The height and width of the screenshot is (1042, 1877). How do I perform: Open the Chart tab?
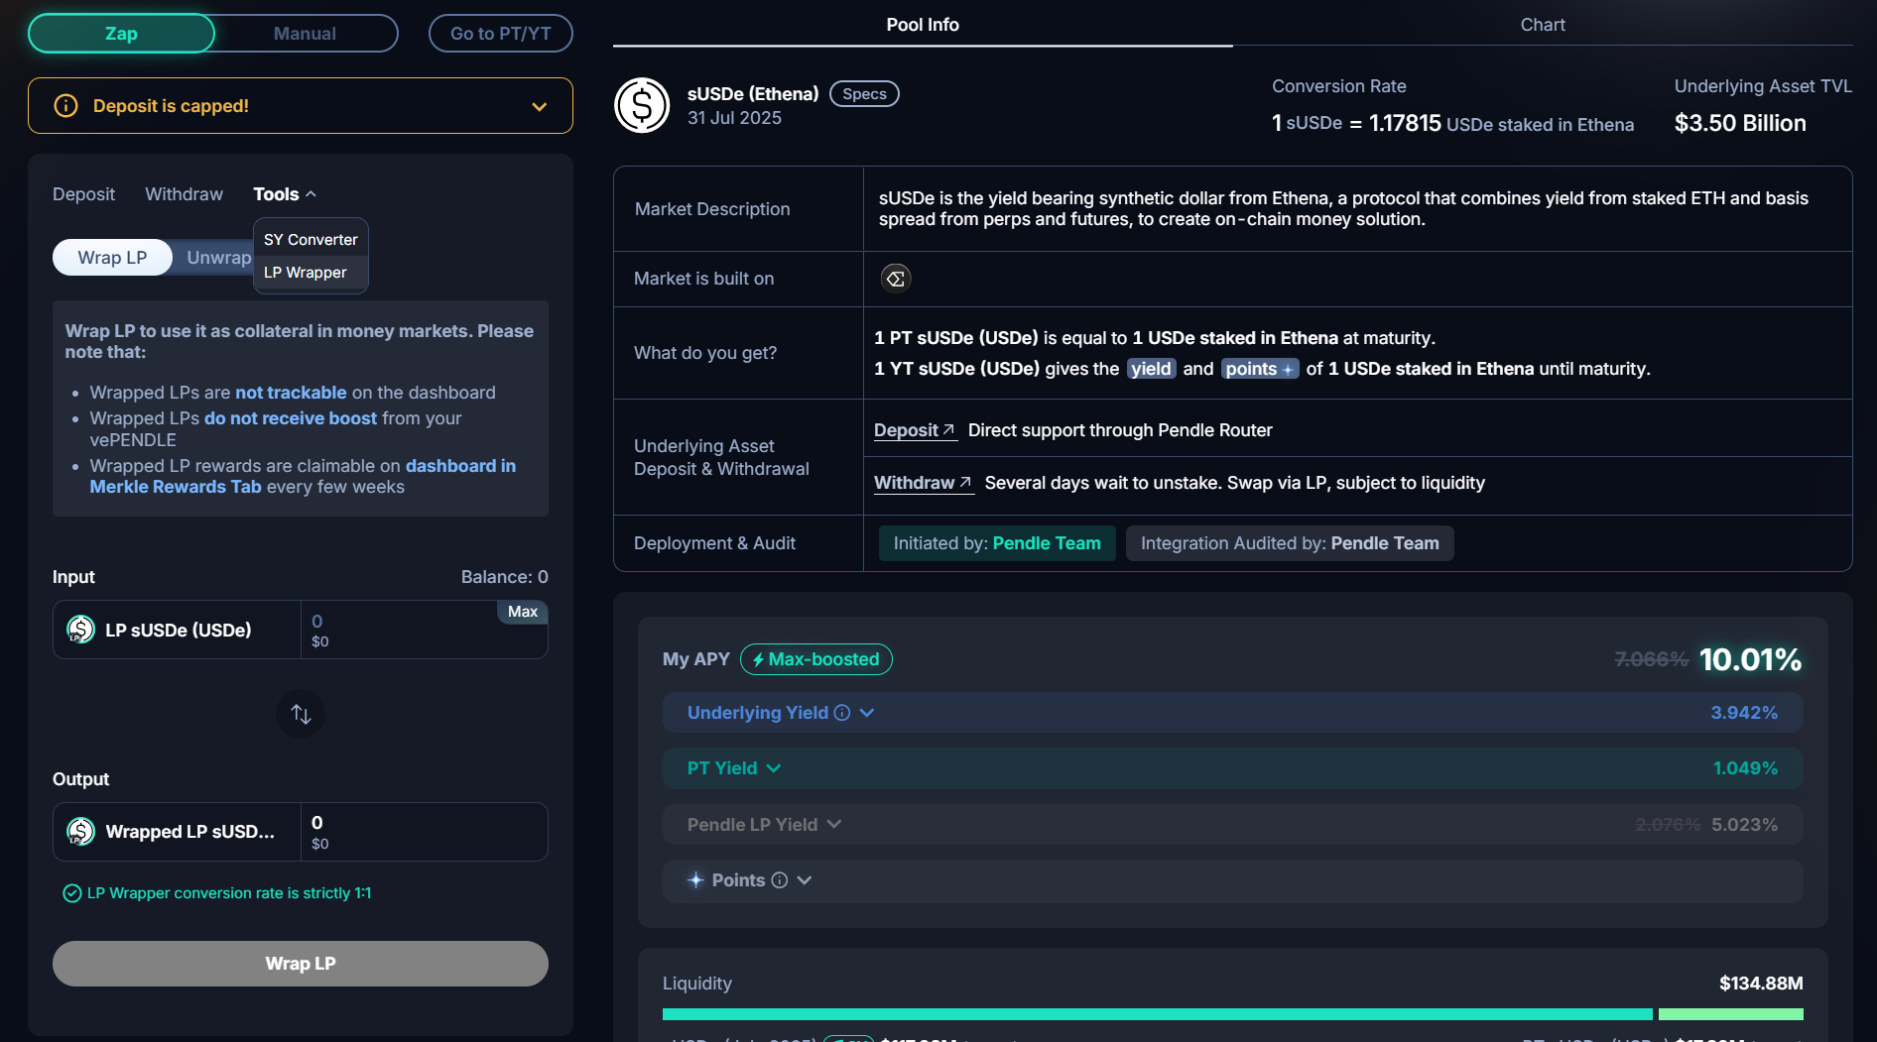pyautogui.click(x=1542, y=25)
